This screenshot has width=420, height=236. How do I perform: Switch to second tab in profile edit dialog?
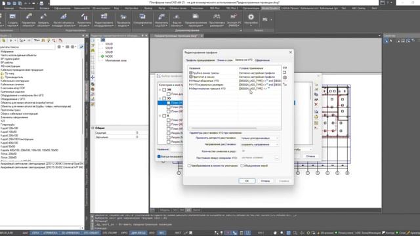tap(224, 60)
